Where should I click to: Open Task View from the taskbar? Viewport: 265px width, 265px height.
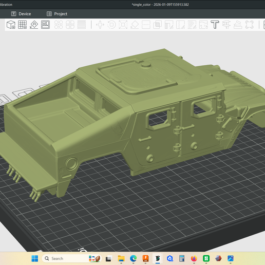(108, 258)
